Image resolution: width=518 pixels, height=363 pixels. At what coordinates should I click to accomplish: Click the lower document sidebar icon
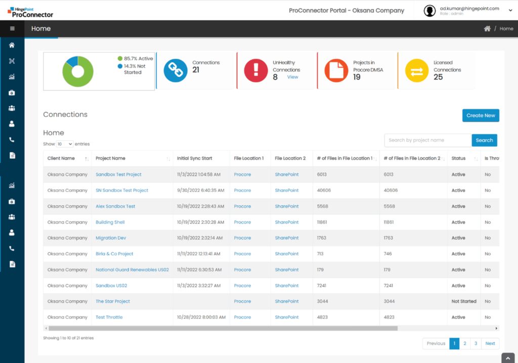12,264
